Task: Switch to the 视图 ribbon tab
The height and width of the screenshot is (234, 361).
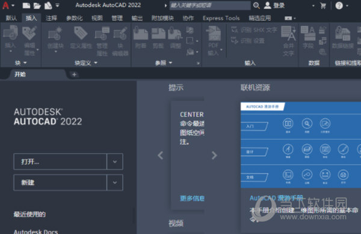Action: [x=97, y=18]
